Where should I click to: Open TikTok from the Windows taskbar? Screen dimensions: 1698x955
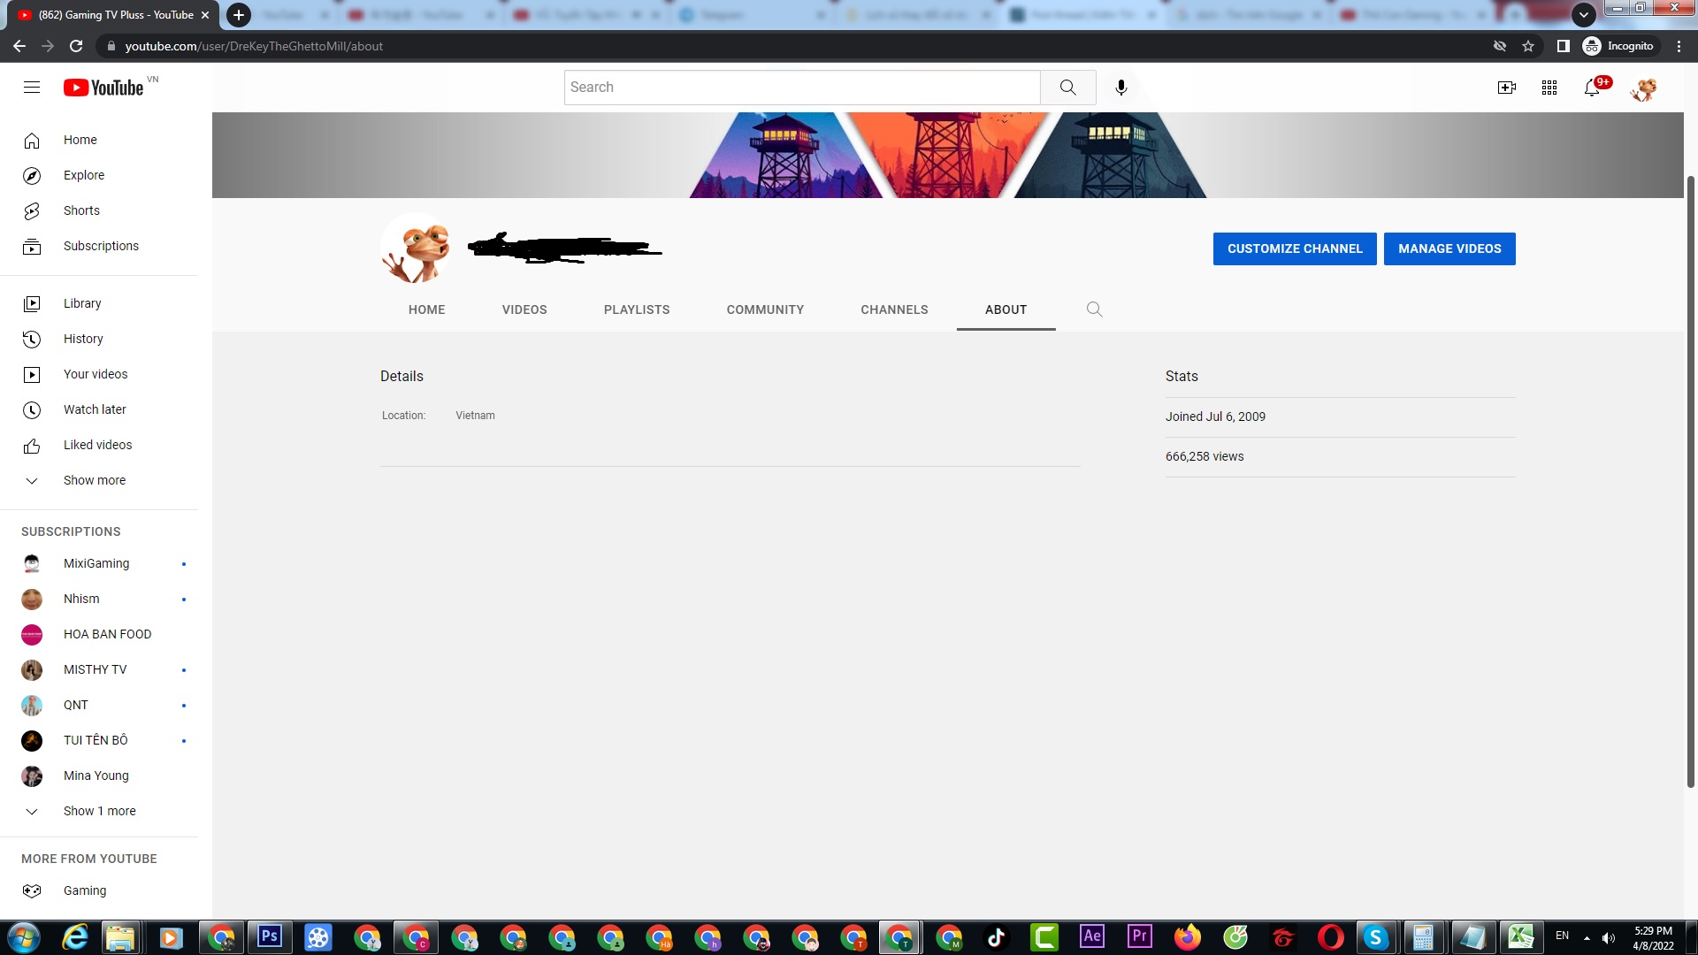coord(997,937)
